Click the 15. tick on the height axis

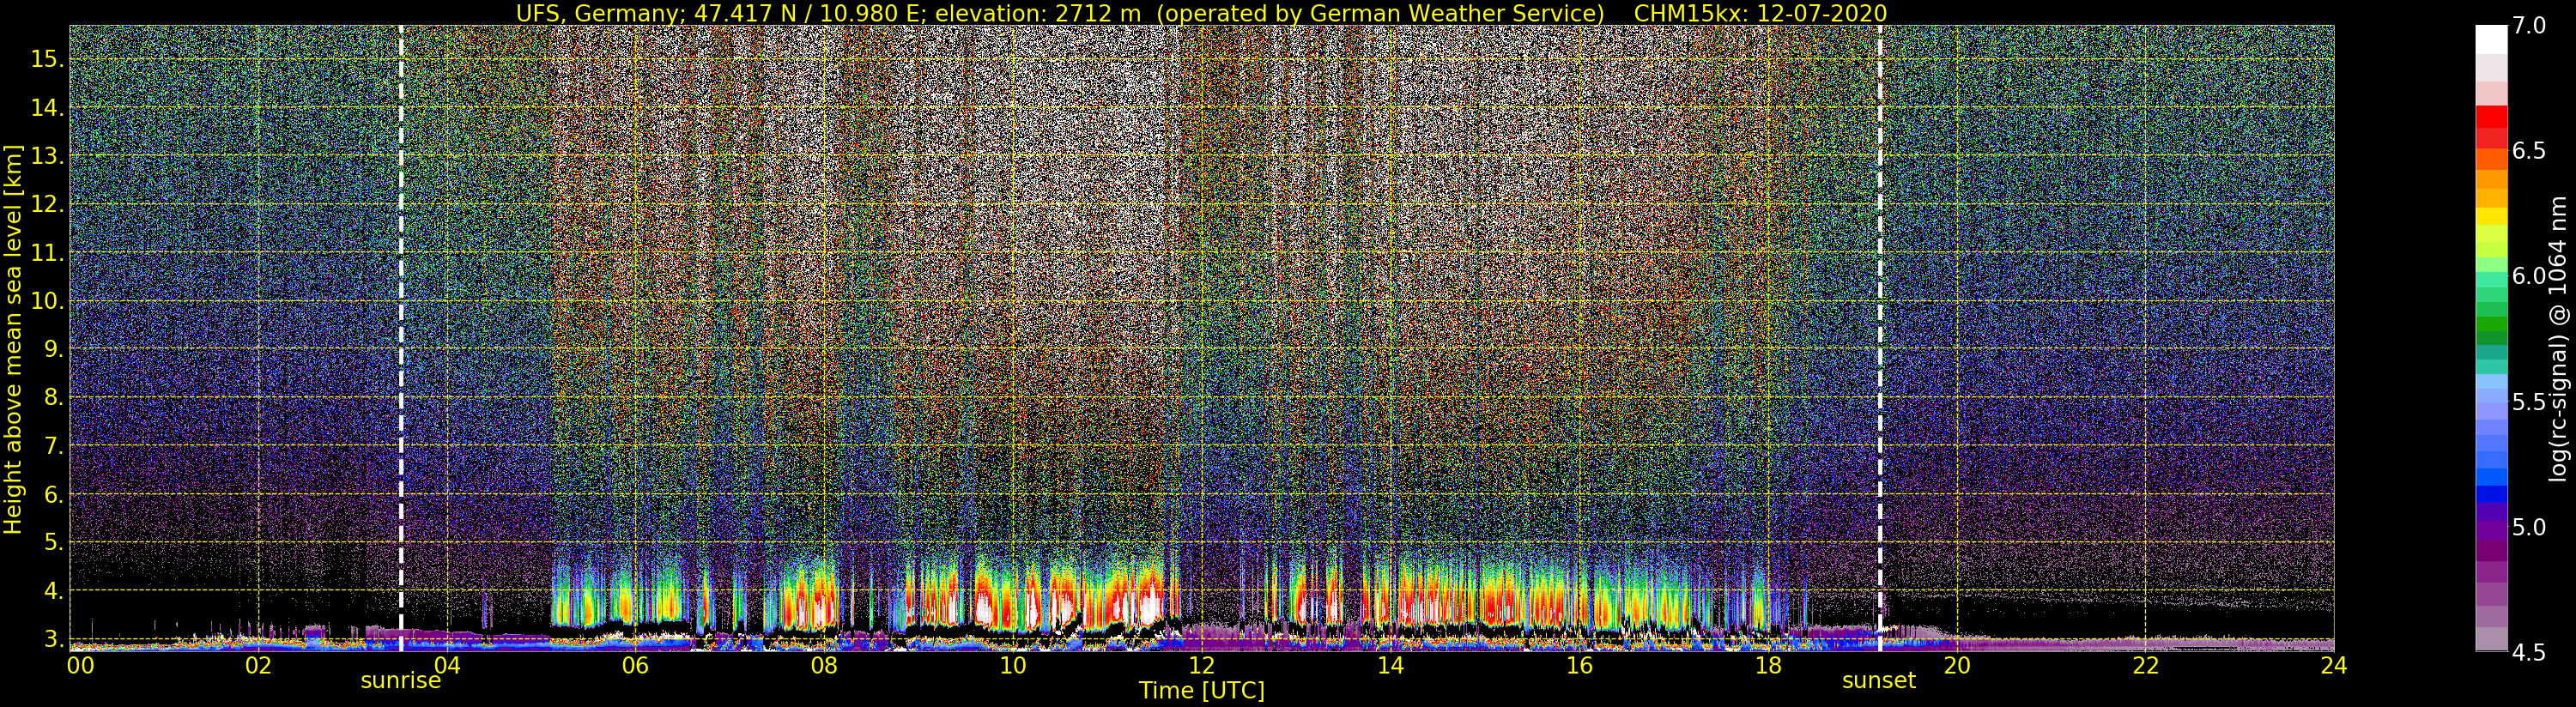(47, 59)
